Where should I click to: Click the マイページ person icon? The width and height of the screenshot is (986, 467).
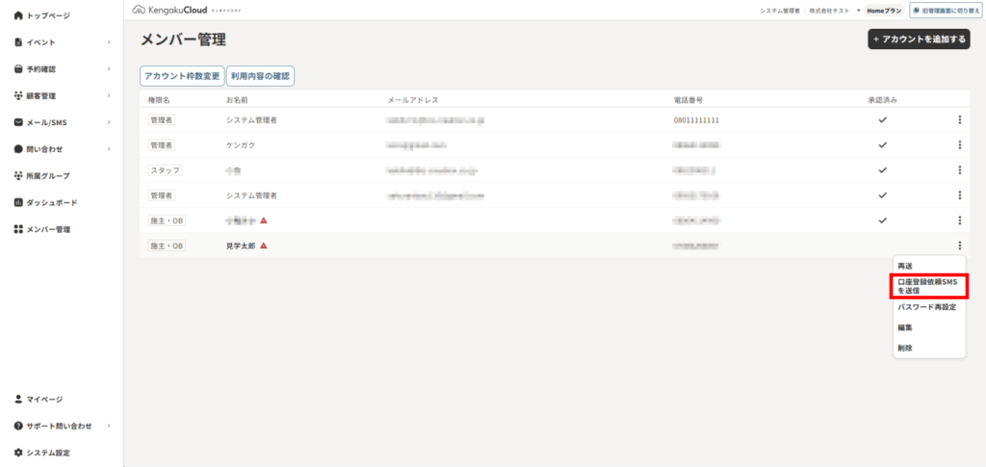(x=18, y=399)
